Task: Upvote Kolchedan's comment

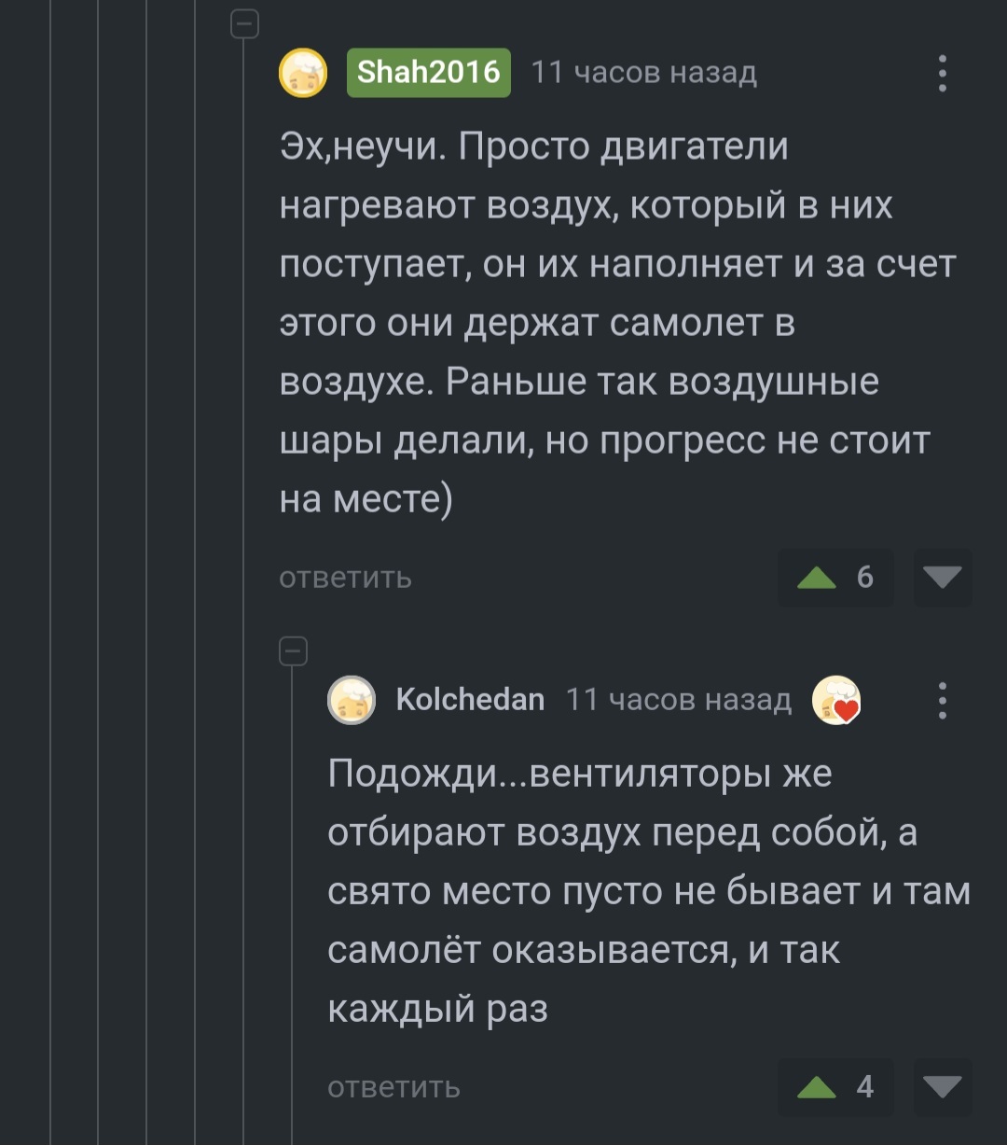Action: pos(817,1087)
